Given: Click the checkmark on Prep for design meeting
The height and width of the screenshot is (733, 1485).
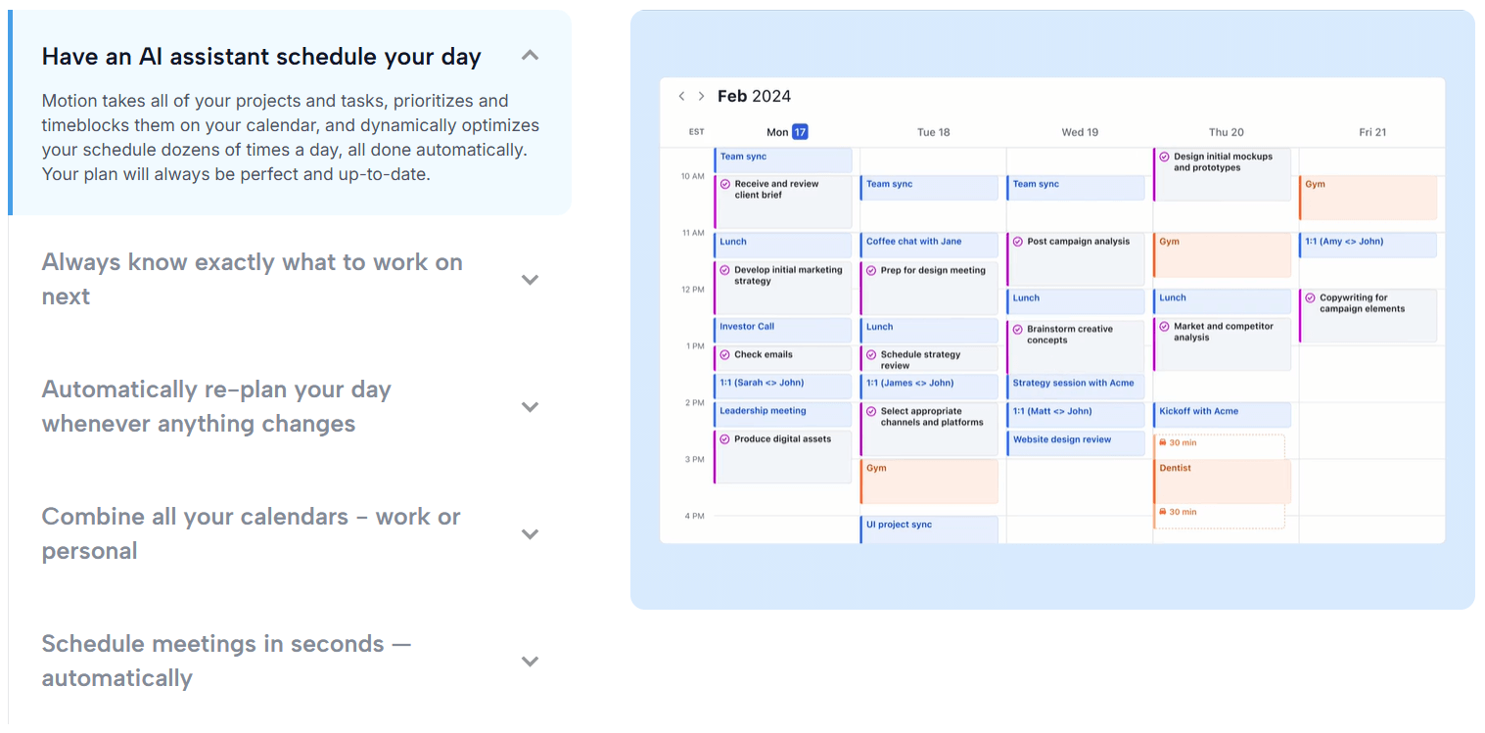Looking at the screenshot, I should 869,270.
